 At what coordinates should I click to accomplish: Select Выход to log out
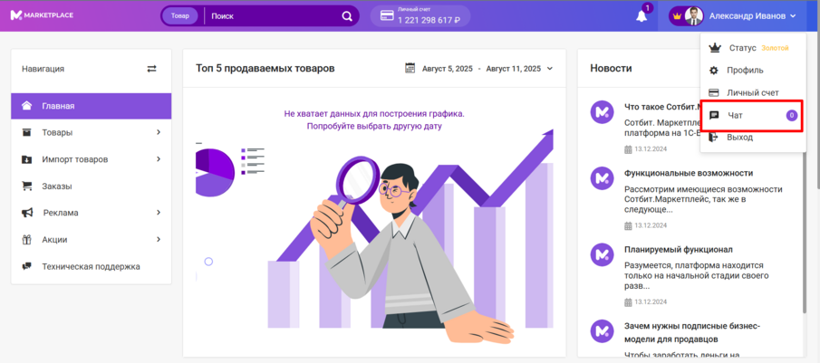[x=753, y=138]
